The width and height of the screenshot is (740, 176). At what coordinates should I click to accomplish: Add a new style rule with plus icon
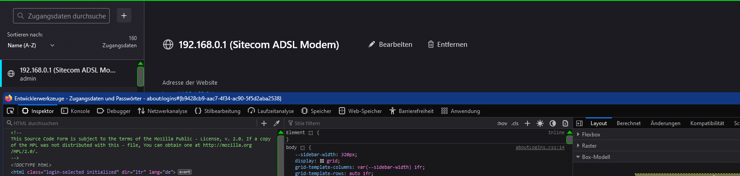click(x=527, y=123)
